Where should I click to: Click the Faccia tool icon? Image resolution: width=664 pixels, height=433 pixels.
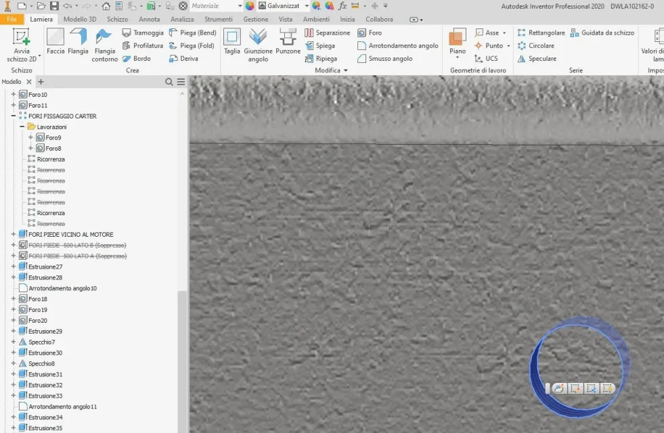click(56, 37)
